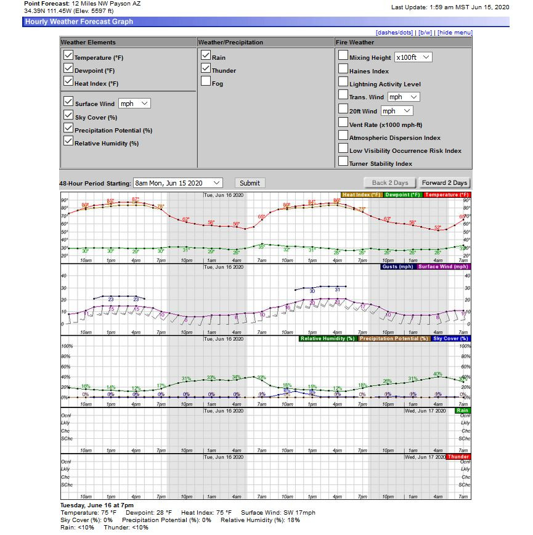Click the Precipitation Potential (%) legend label
The image size is (533, 535).
394,339
